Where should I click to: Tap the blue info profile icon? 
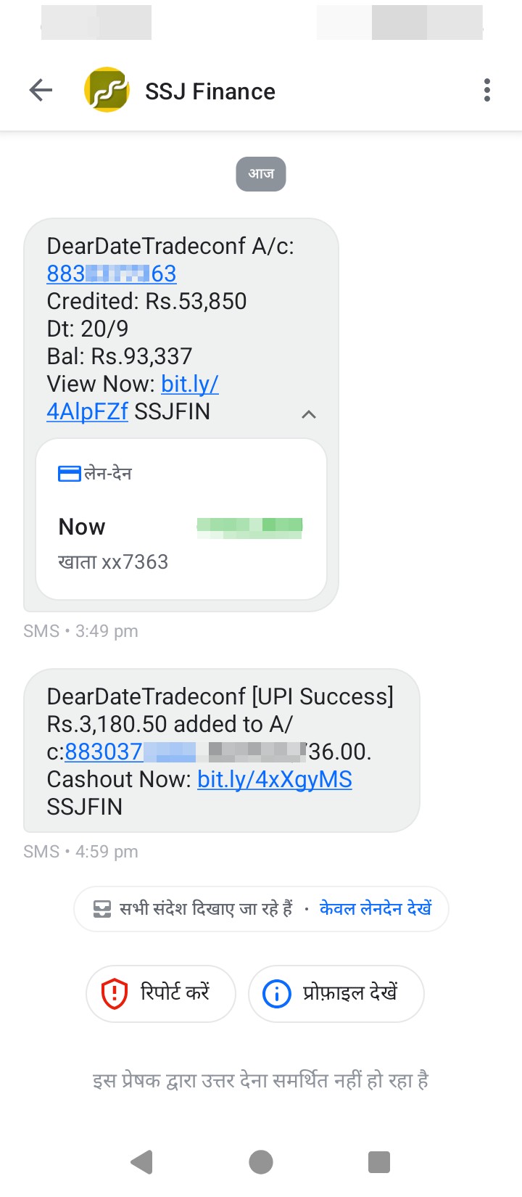[x=276, y=993]
